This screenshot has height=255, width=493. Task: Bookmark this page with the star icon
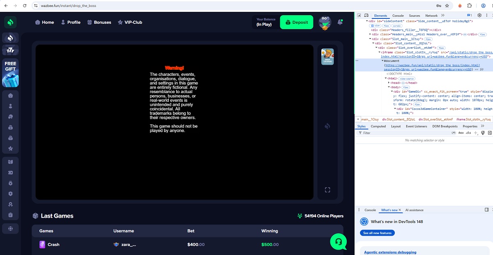pos(447,6)
